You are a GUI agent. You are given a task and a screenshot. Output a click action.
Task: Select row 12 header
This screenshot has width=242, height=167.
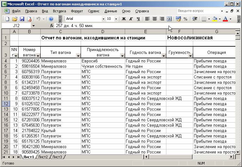pos(6,104)
